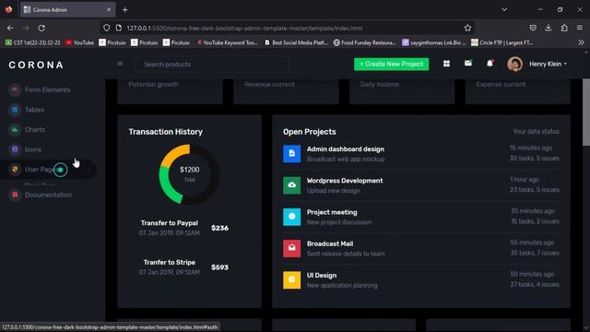Click 'Your data status' text
The image size is (590, 332).
537,131
